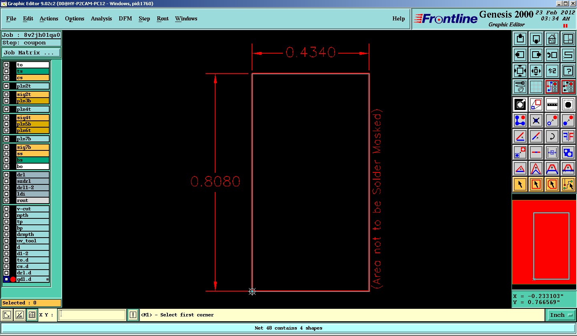Select the sig7b layer row
The width and height of the screenshot is (577, 336).
click(33, 147)
